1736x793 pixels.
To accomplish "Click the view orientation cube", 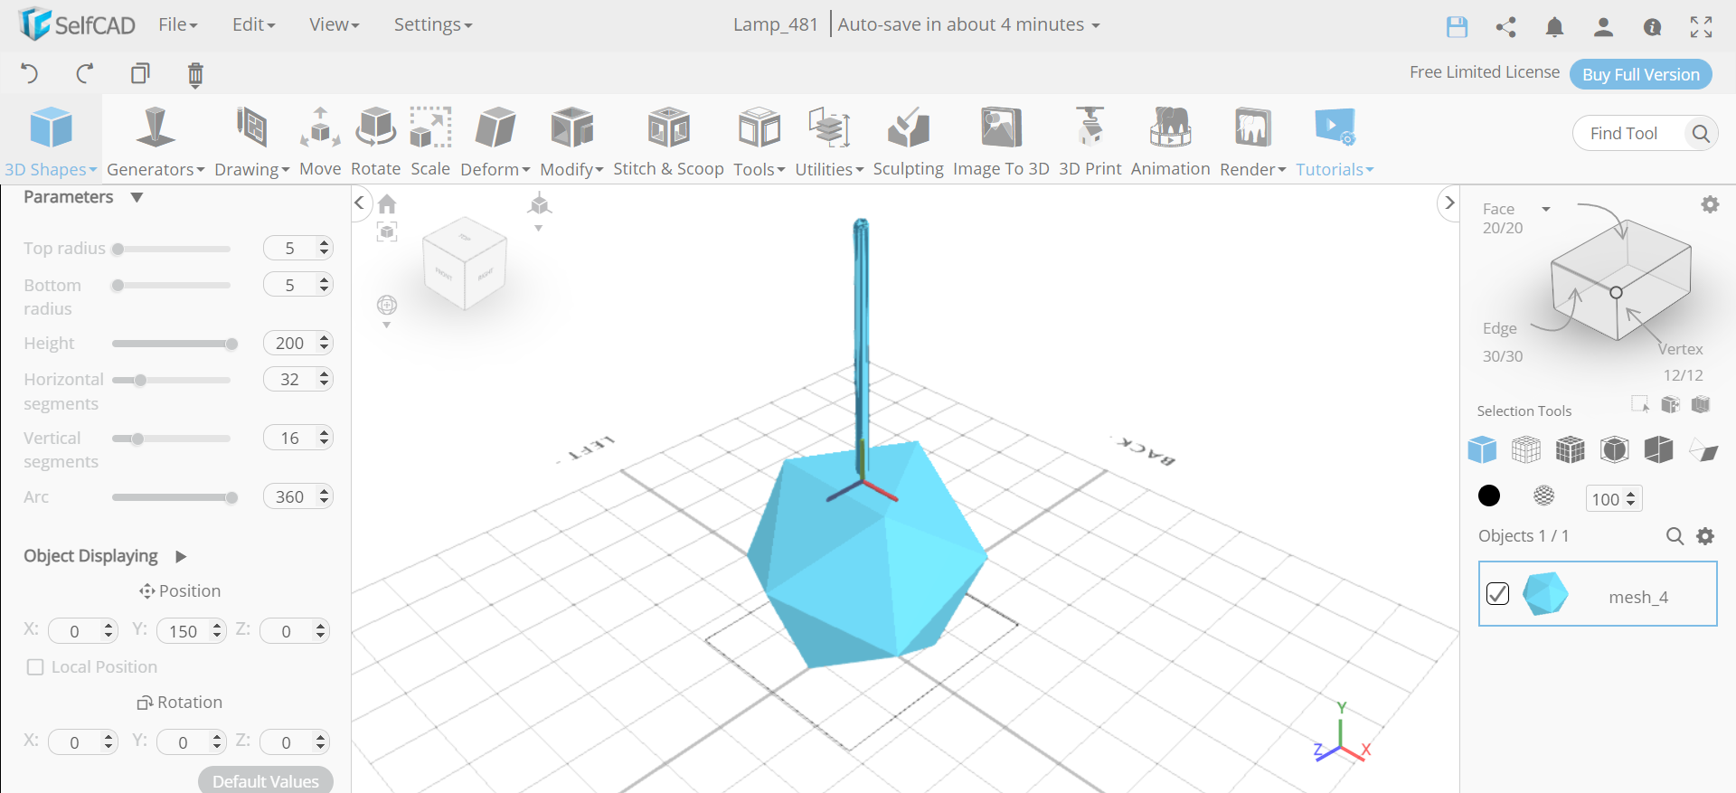I will (x=465, y=263).
